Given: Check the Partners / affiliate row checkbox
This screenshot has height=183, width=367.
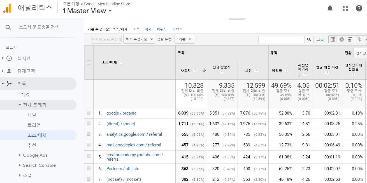Looking at the screenshot, I should coord(89,168).
